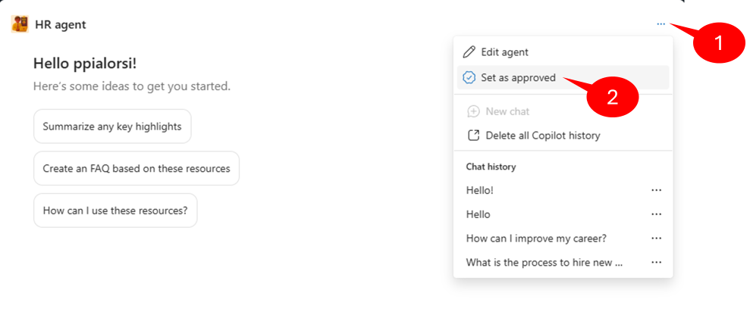The height and width of the screenshot is (318, 753).
Task: Click 'How can I use these resources?' prompt
Action: pyautogui.click(x=115, y=210)
